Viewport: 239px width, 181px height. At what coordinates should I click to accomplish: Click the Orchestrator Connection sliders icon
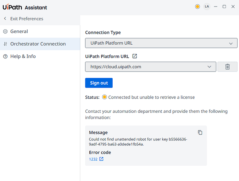coord(5,44)
